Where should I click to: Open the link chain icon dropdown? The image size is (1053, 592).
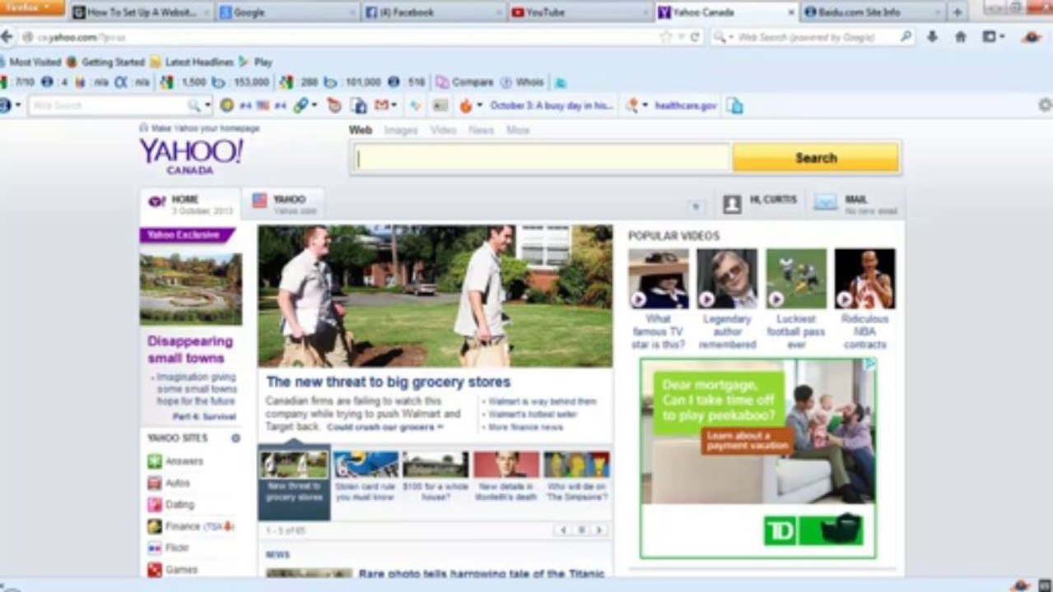(305, 105)
